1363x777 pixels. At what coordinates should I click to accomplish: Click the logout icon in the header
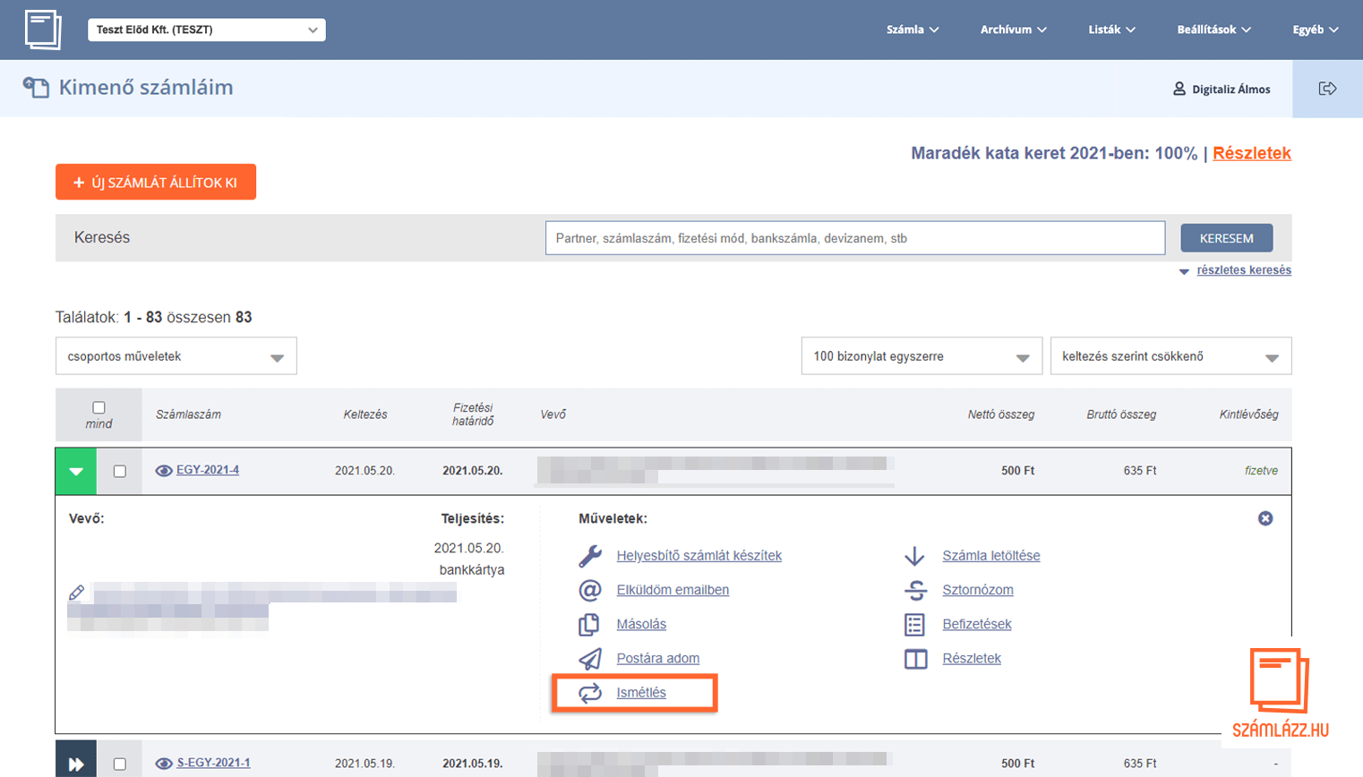[1327, 89]
